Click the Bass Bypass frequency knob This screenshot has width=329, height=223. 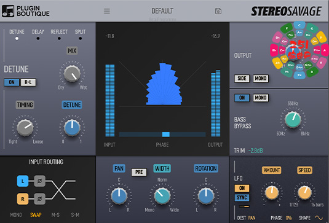[x=293, y=119]
